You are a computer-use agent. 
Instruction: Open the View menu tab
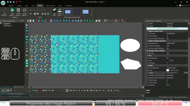[33, 6]
